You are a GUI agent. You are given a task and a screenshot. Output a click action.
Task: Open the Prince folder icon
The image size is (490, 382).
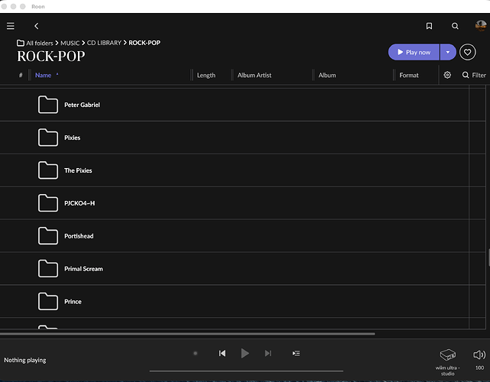pyautogui.click(x=48, y=302)
